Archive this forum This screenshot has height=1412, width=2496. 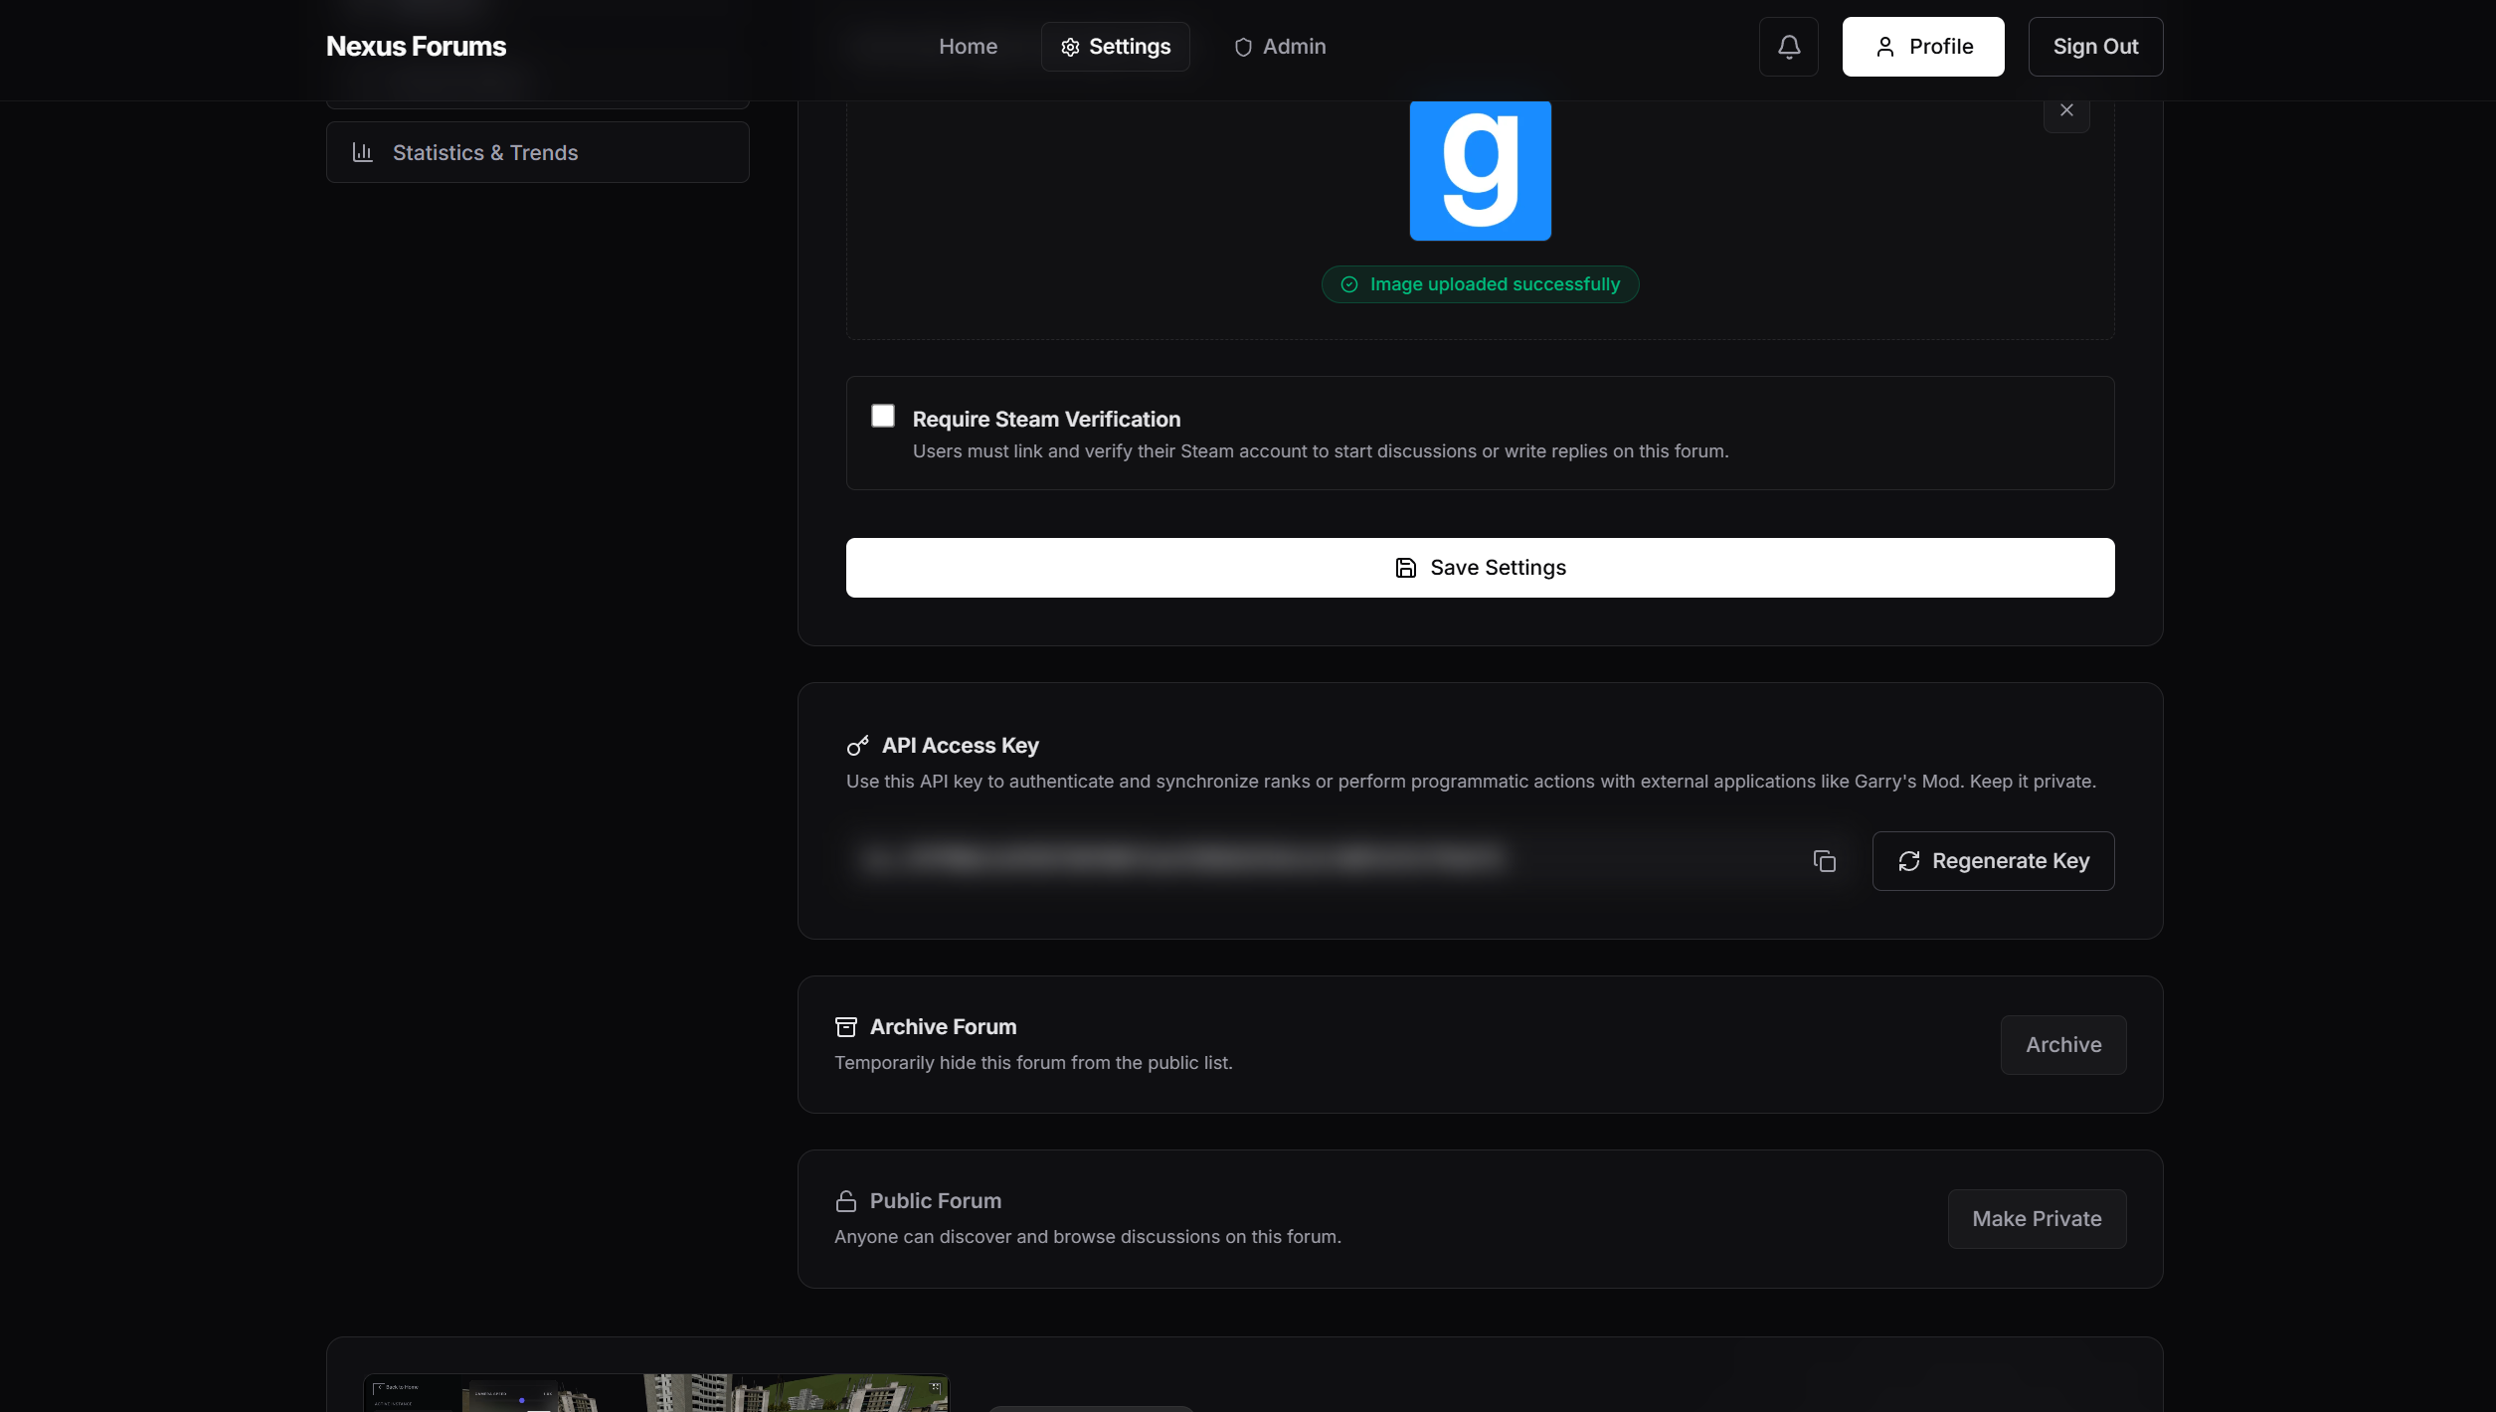(2063, 1045)
